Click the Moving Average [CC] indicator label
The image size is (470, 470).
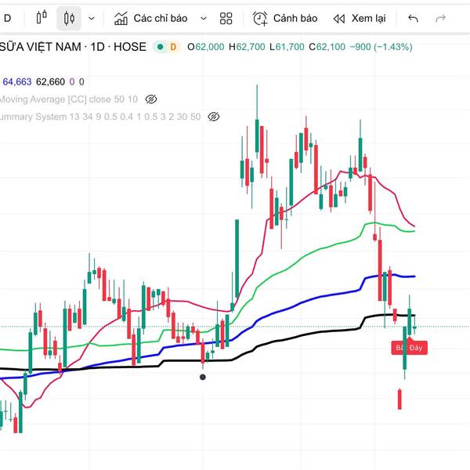point(69,99)
